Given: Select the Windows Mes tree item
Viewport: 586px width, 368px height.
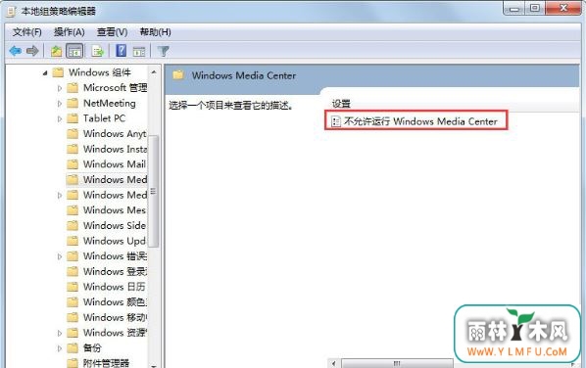Looking at the screenshot, I should (115, 210).
